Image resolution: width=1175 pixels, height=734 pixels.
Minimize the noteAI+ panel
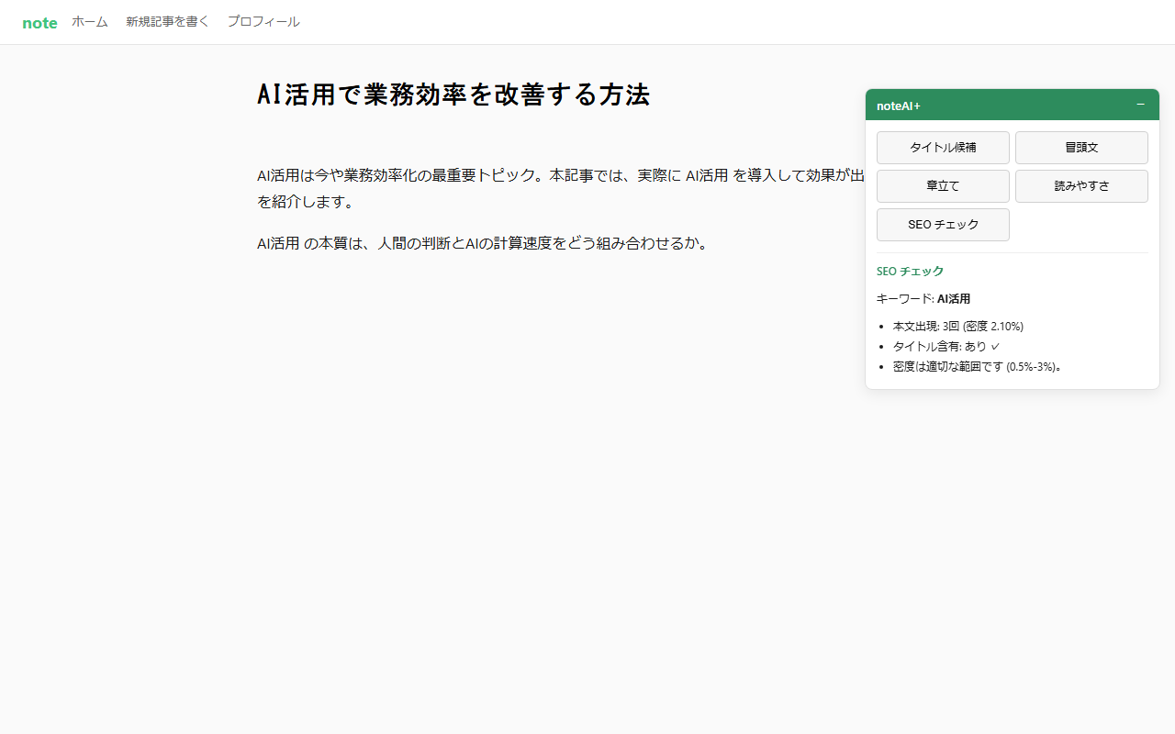(1140, 105)
